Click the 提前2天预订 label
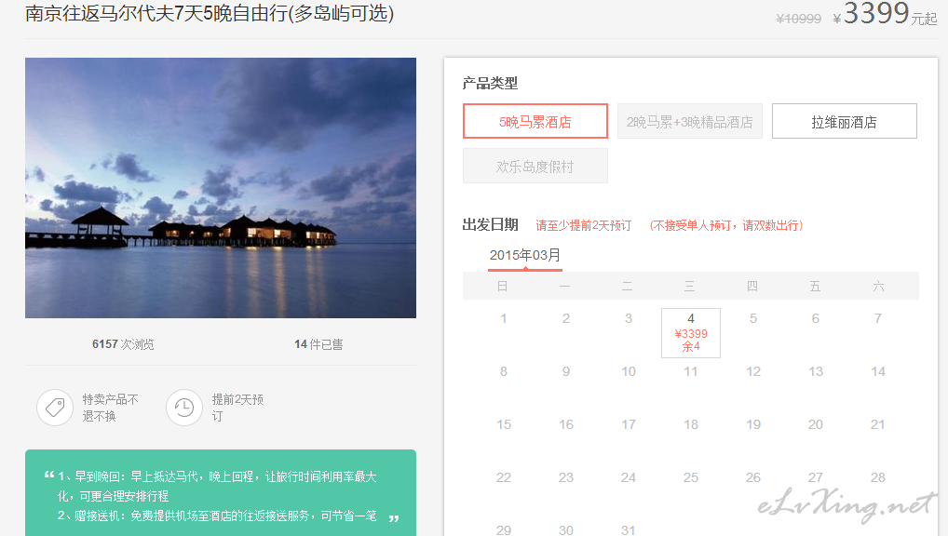 click(x=237, y=408)
